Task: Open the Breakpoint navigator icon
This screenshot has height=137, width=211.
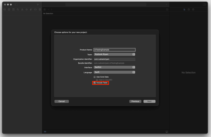Action: pos(35,9)
